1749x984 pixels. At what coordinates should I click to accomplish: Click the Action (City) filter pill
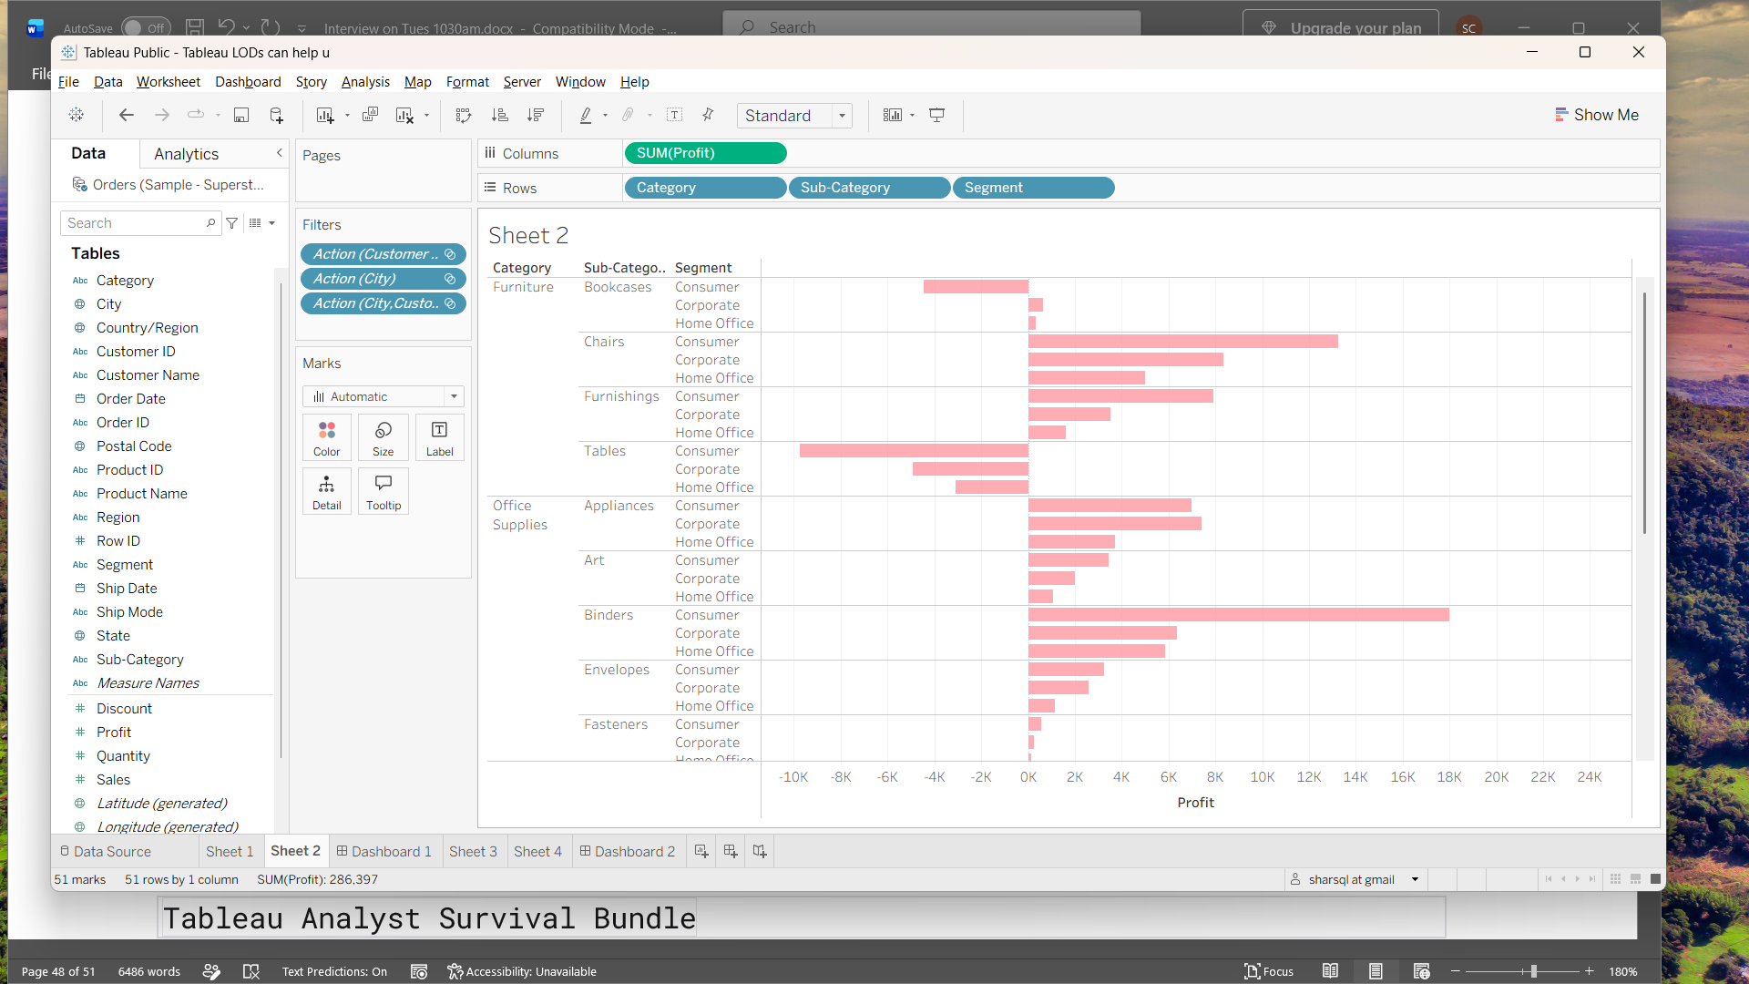pyautogui.click(x=384, y=279)
